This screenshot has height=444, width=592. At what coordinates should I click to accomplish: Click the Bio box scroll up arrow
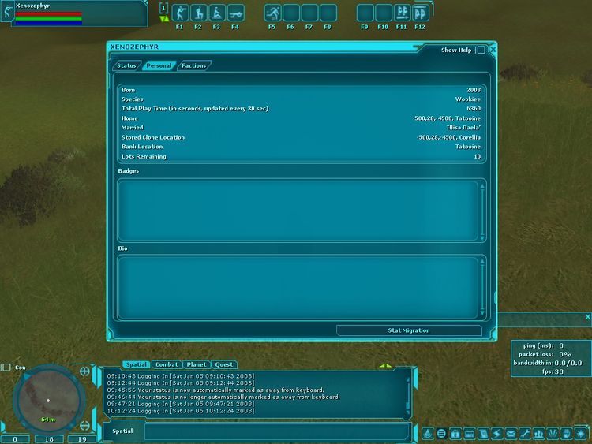click(x=481, y=260)
